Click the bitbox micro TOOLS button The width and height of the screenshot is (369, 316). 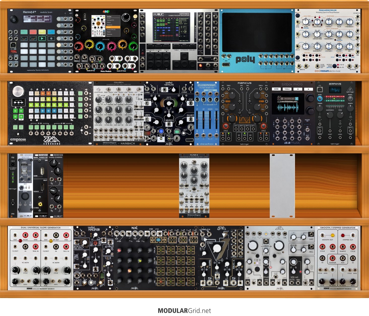287,89
